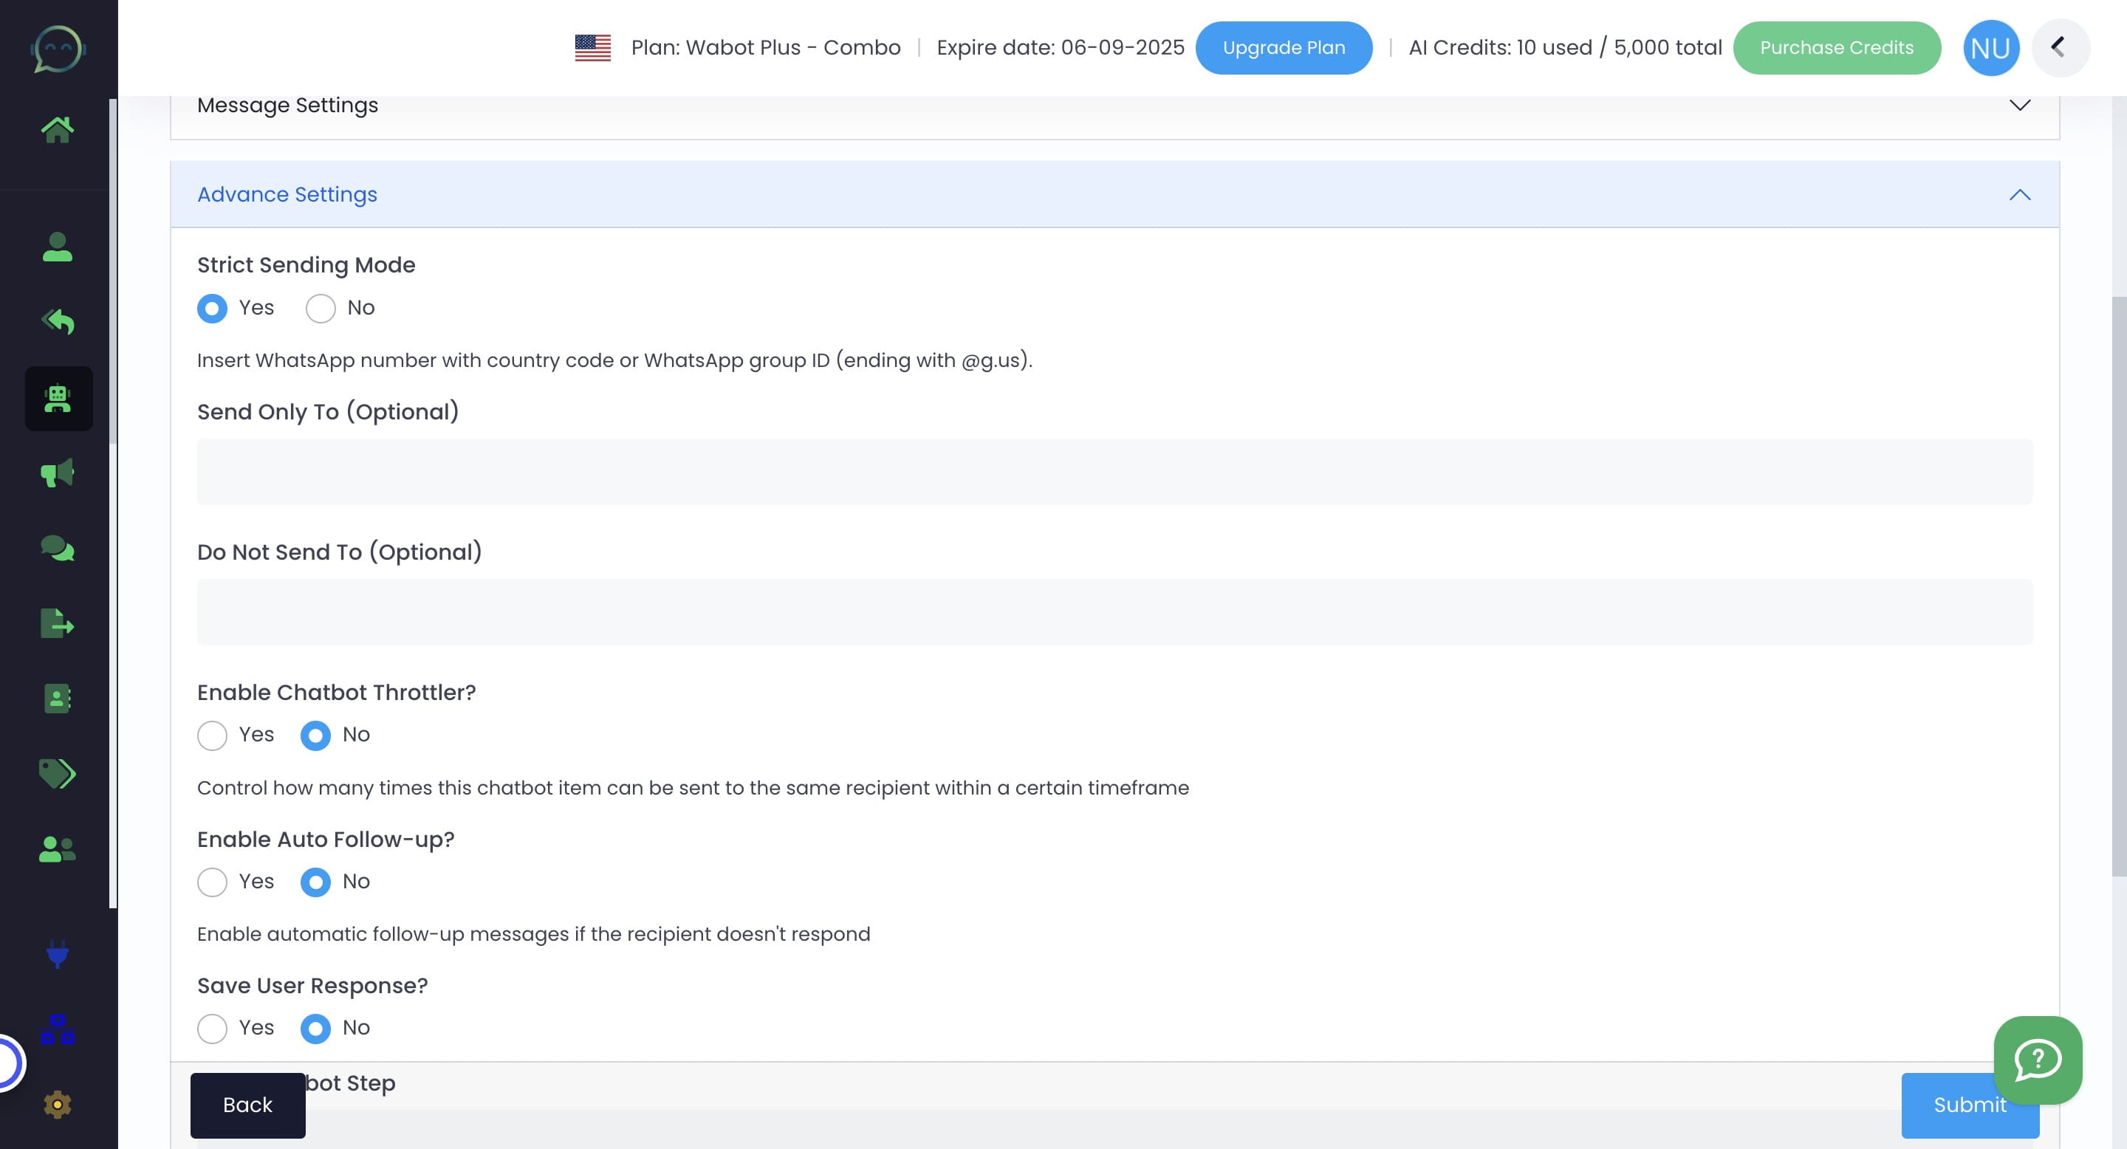The width and height of the screenshot is (2127, 1149).
Task: Open the tags and labels icon
Action: point(58,773)
